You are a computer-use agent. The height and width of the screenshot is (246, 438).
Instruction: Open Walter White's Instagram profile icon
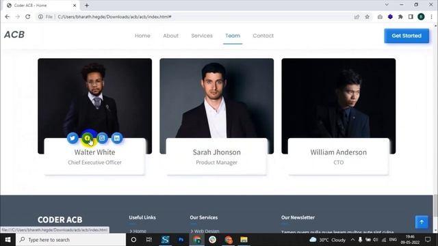(x=102, y=138)
